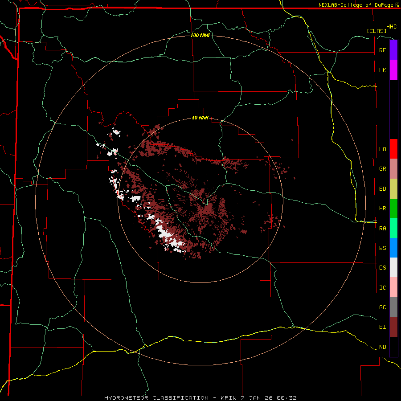Click the 'IC' legend label
The image size is (401, 401).
click(382, 288)
